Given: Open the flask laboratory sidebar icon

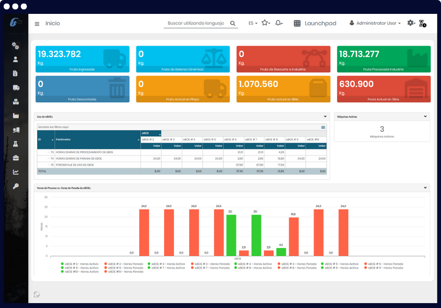Looking at the screenshot, I should (x=16, y=144).
